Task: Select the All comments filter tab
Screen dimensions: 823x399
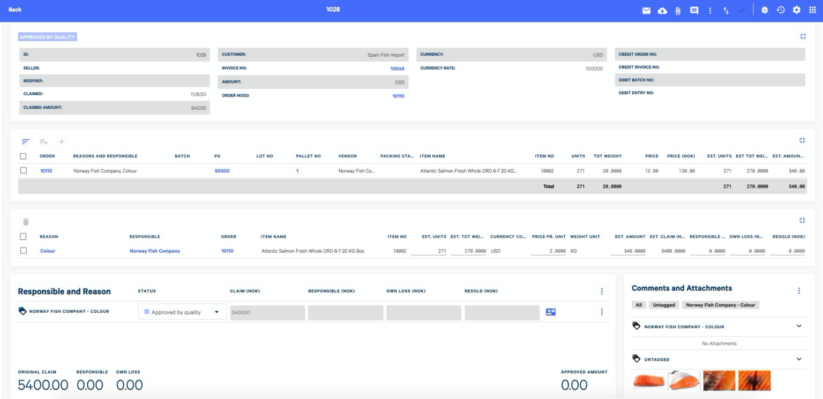Action: tap(639, 305)
